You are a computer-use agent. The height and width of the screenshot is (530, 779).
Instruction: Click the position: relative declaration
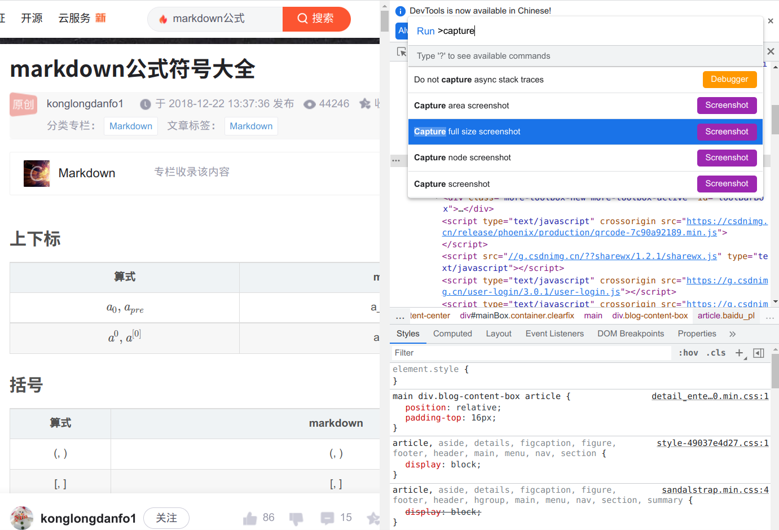point(453,408)
